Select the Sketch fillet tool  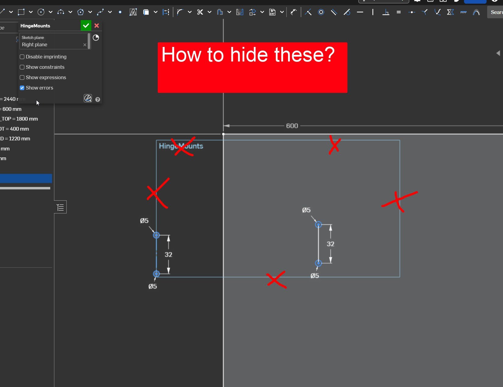[x=180, y=12]
